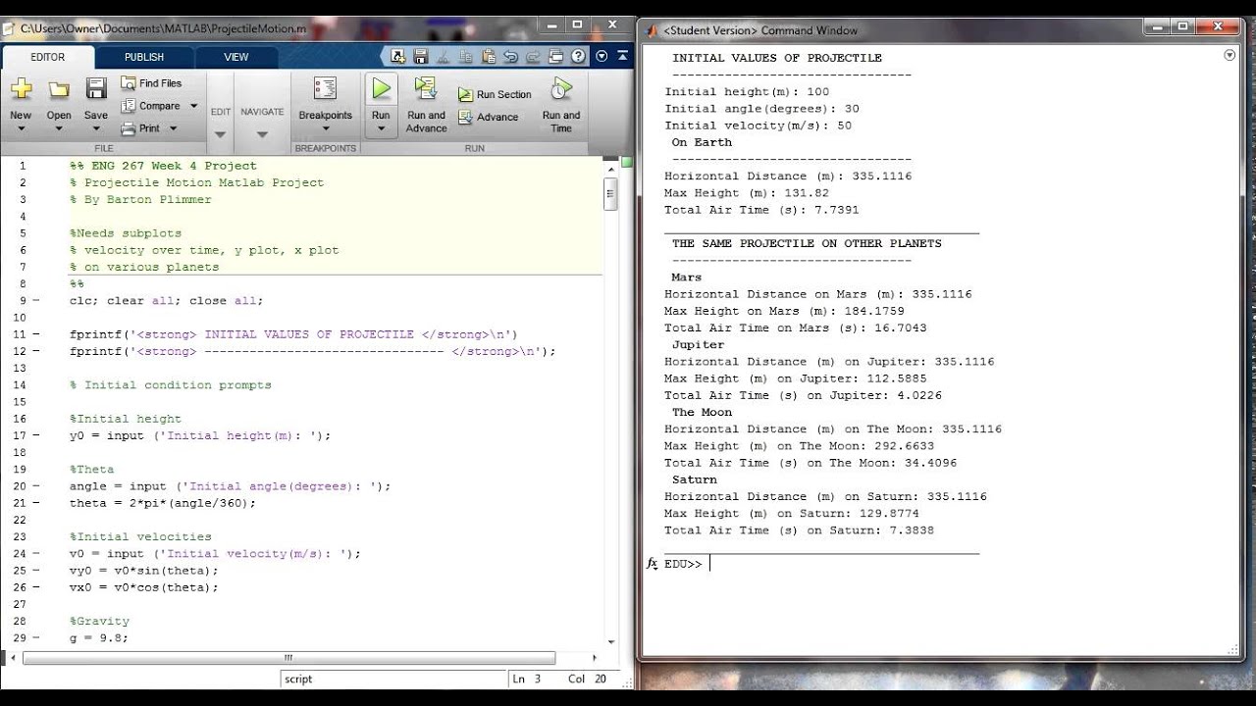
Task: Open the Compare dropdown arrow
Action: pyautogui.click(x=193, y=106)
